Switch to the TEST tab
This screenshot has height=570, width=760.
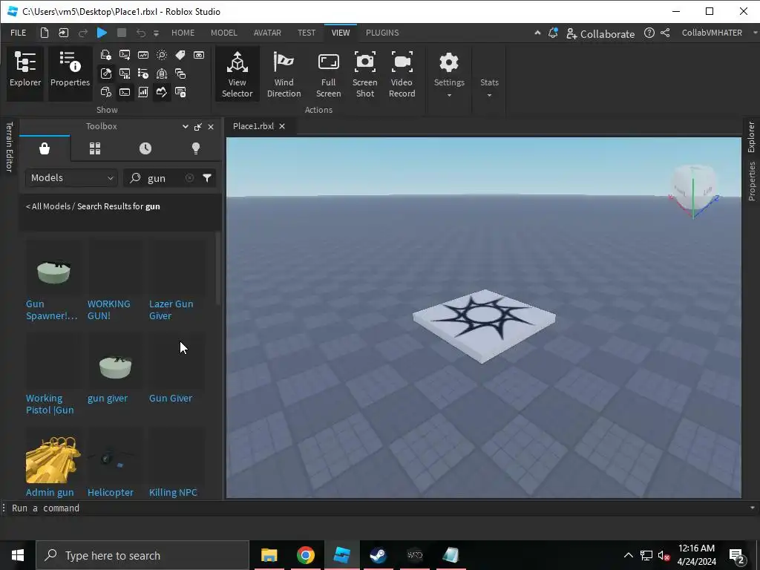click(x=307, y=33)
